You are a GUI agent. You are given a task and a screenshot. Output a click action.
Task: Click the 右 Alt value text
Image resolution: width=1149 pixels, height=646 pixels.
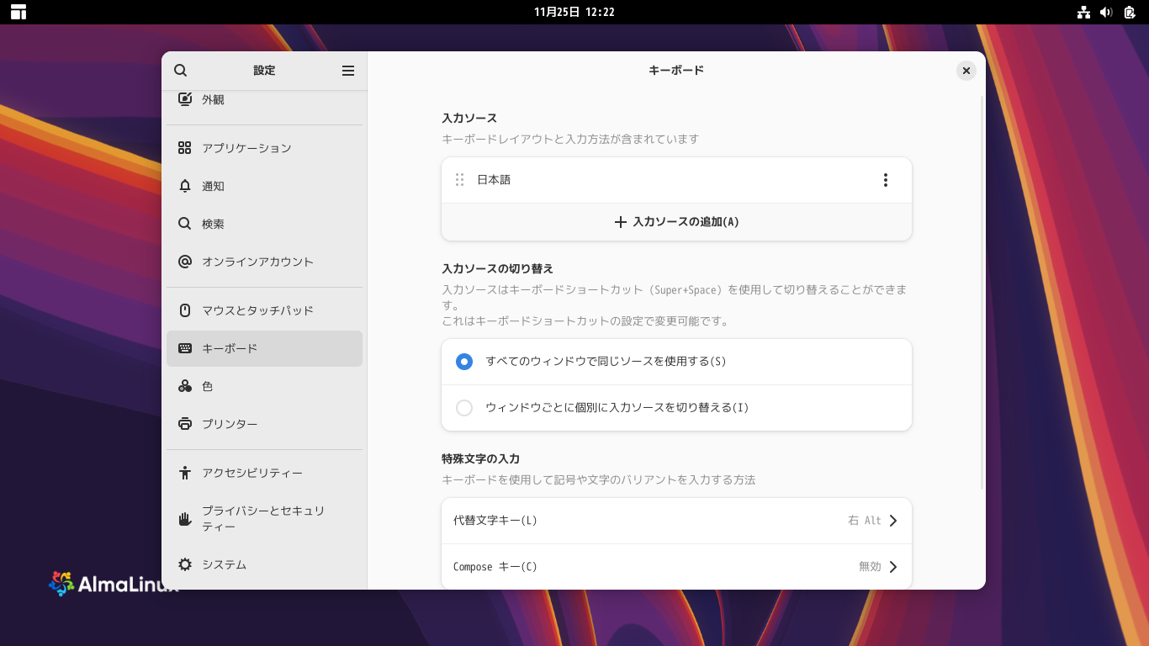pos(865,521)
